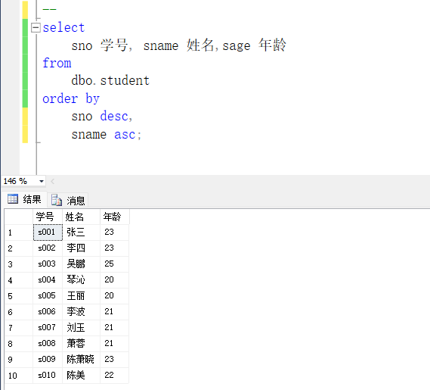Click the name cell 琴沁
This screenshot has width=430, height=390.
pyautogui.click(x=81, y=280)
